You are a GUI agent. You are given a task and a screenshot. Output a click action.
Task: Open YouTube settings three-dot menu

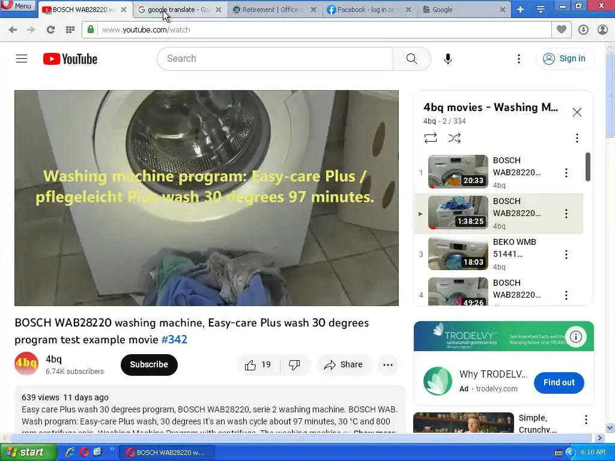click(518, 59)
